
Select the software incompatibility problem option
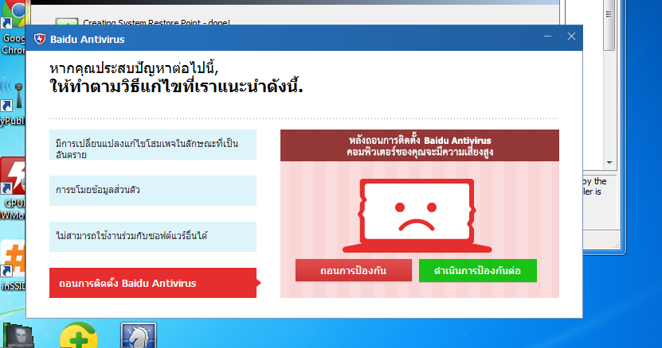pos(153,236)
